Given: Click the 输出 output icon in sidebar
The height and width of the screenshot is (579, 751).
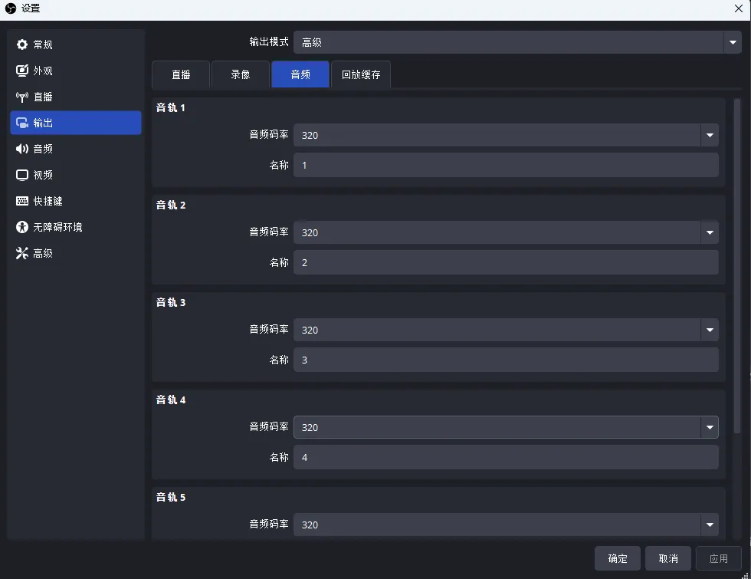Looking at the screenshot, I should [22, 123].
